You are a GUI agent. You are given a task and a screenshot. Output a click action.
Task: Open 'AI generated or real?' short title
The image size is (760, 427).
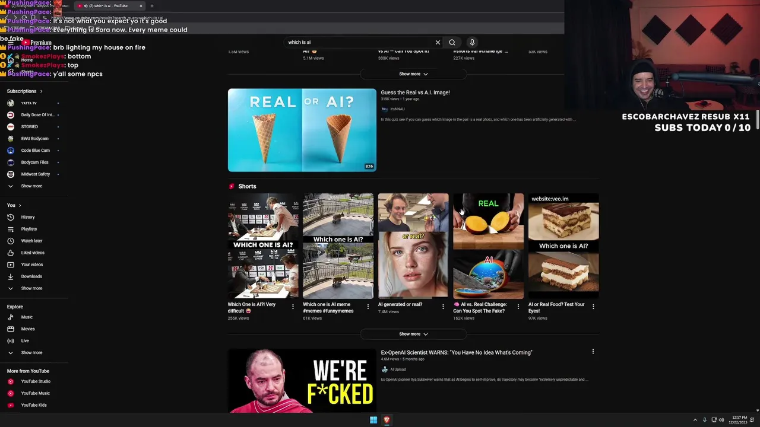click(x=400, y=304)
